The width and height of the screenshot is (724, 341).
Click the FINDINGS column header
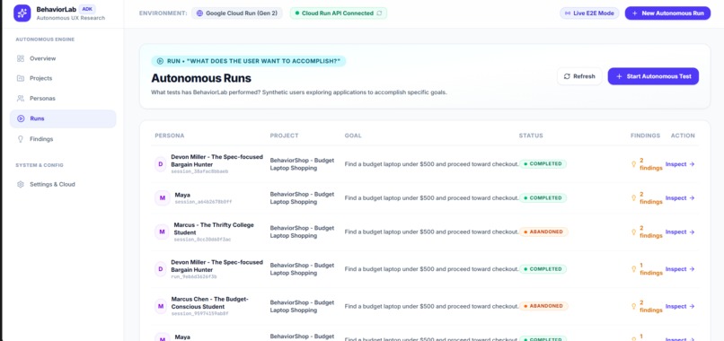coord(645,136)
